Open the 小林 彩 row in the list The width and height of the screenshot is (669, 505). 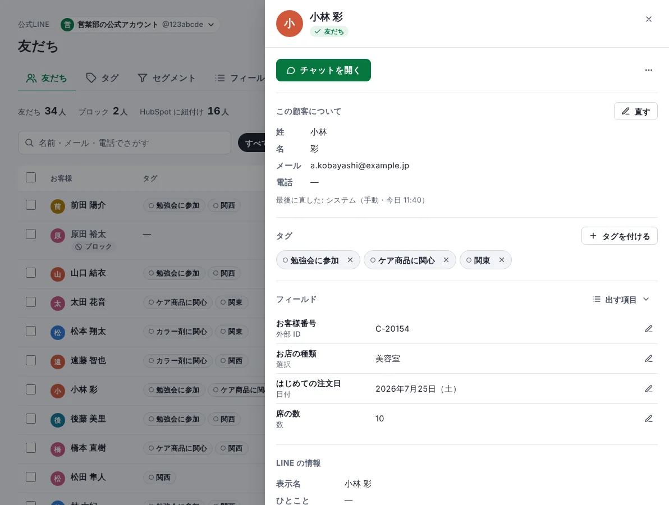click(141, 391)
